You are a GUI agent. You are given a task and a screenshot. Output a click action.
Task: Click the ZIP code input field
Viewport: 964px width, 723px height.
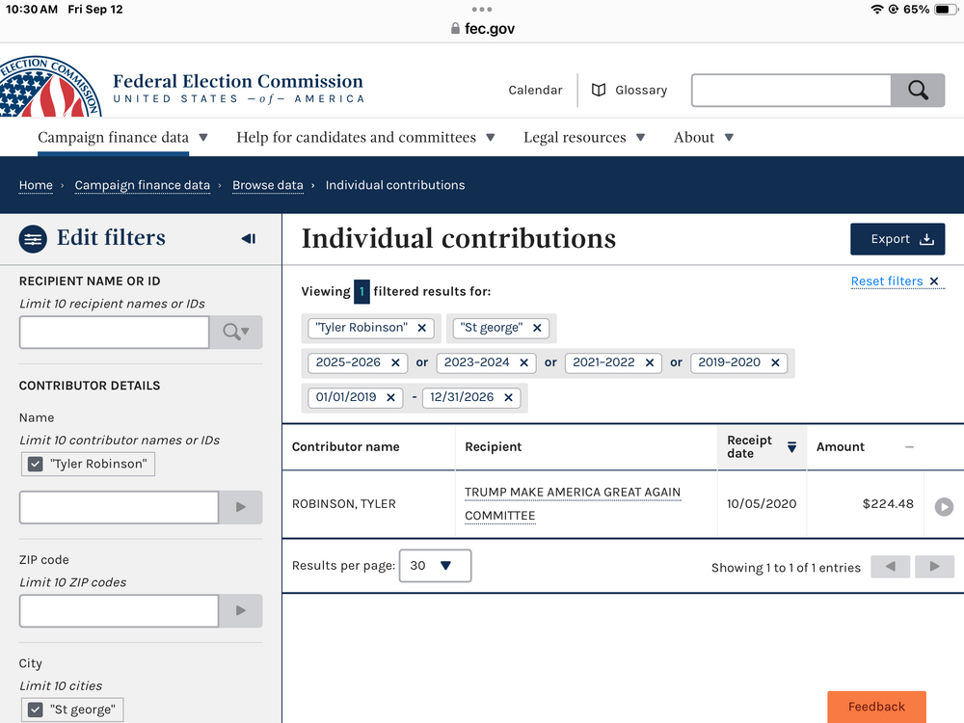pos(119,611)
